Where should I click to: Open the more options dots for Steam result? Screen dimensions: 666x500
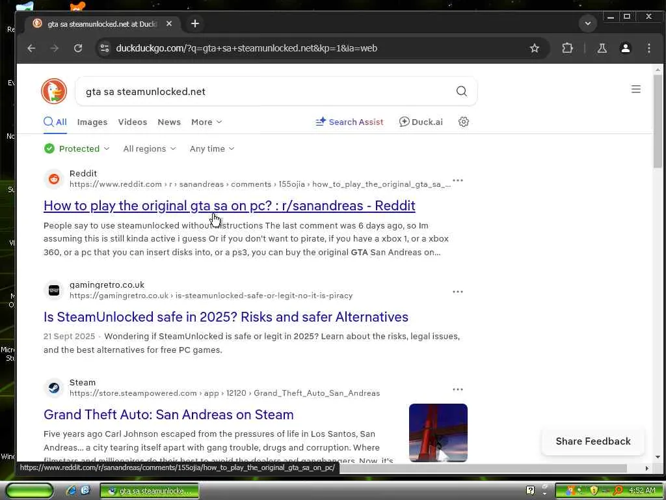(457, 389)
